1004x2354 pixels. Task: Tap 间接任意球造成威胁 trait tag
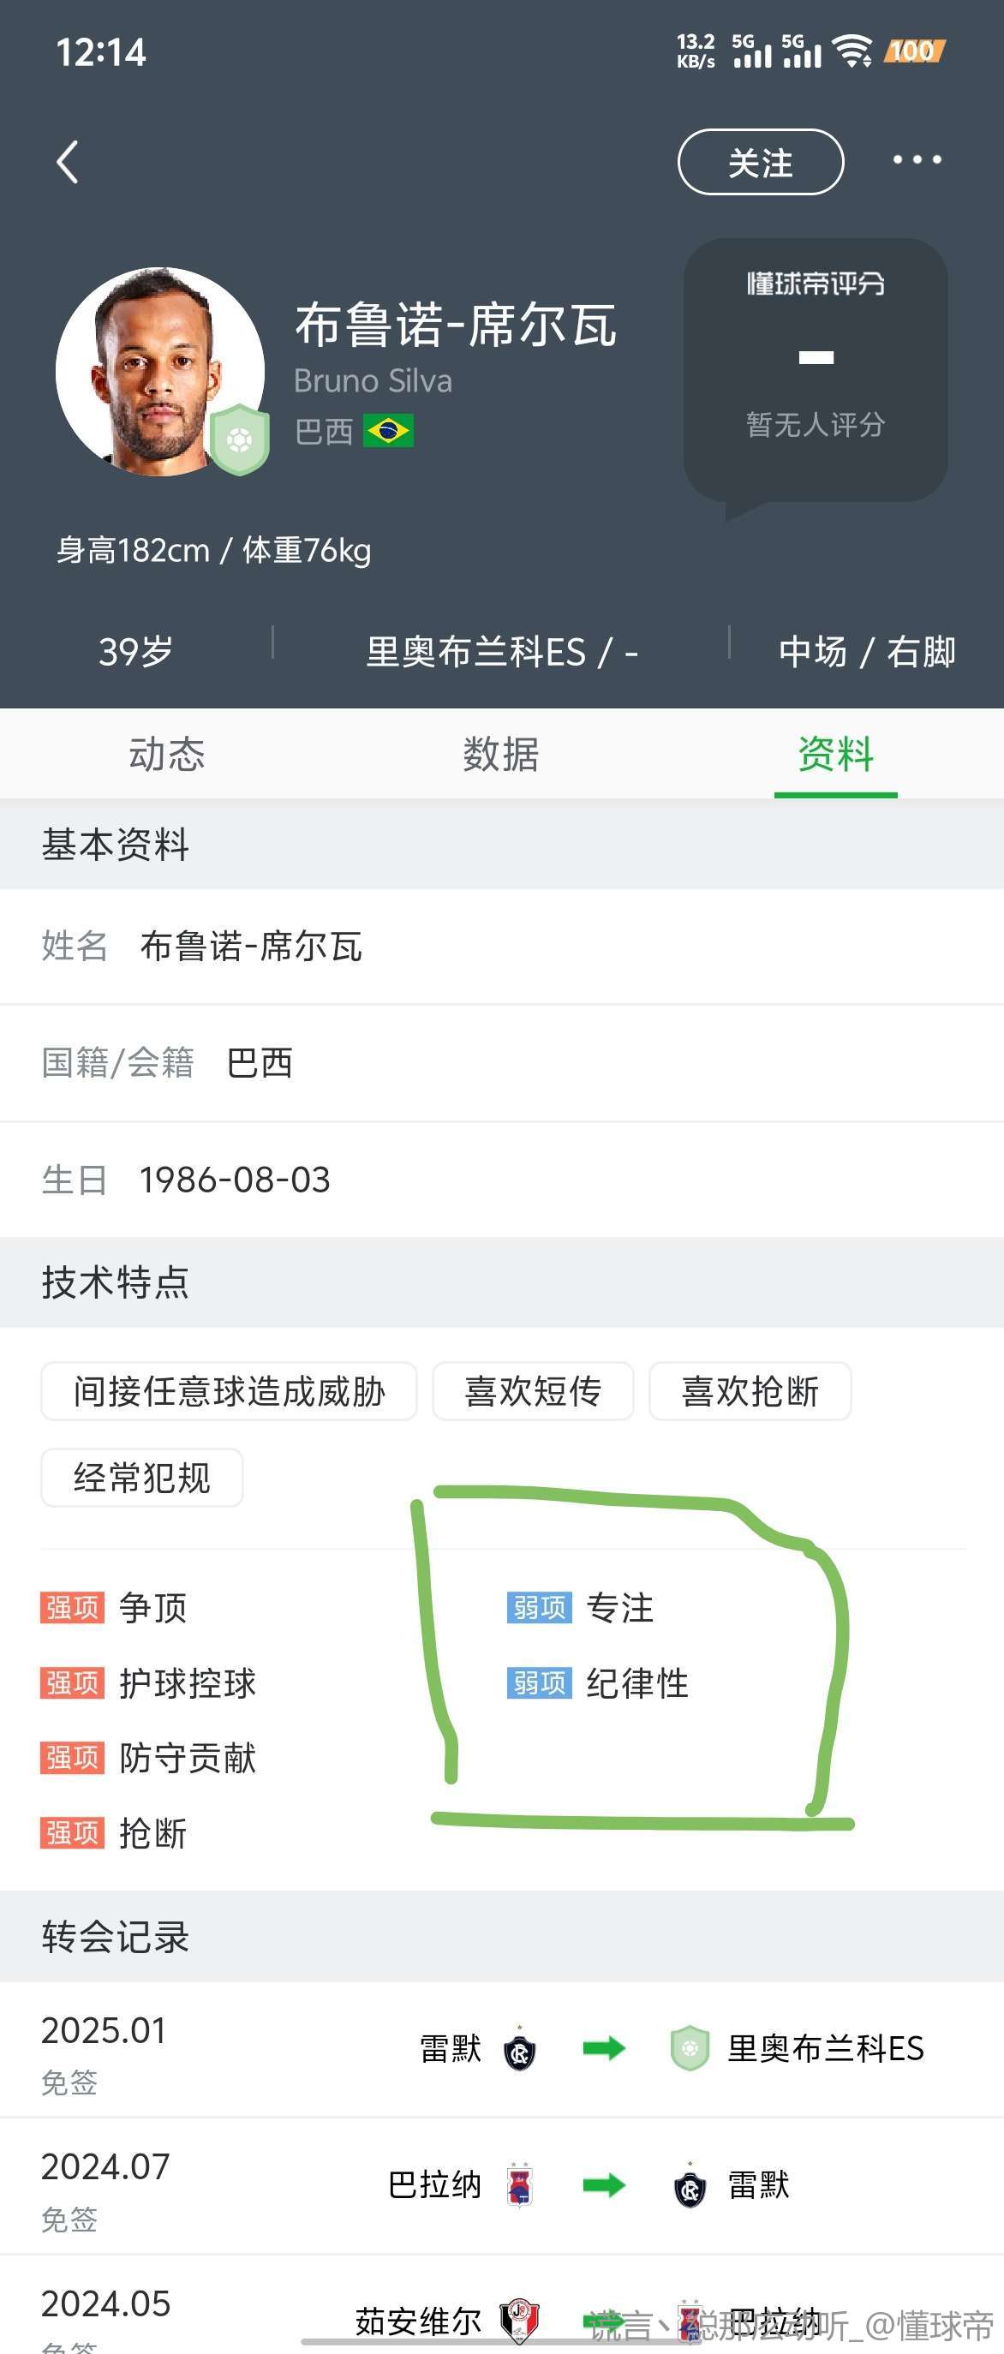(230, 1391)
